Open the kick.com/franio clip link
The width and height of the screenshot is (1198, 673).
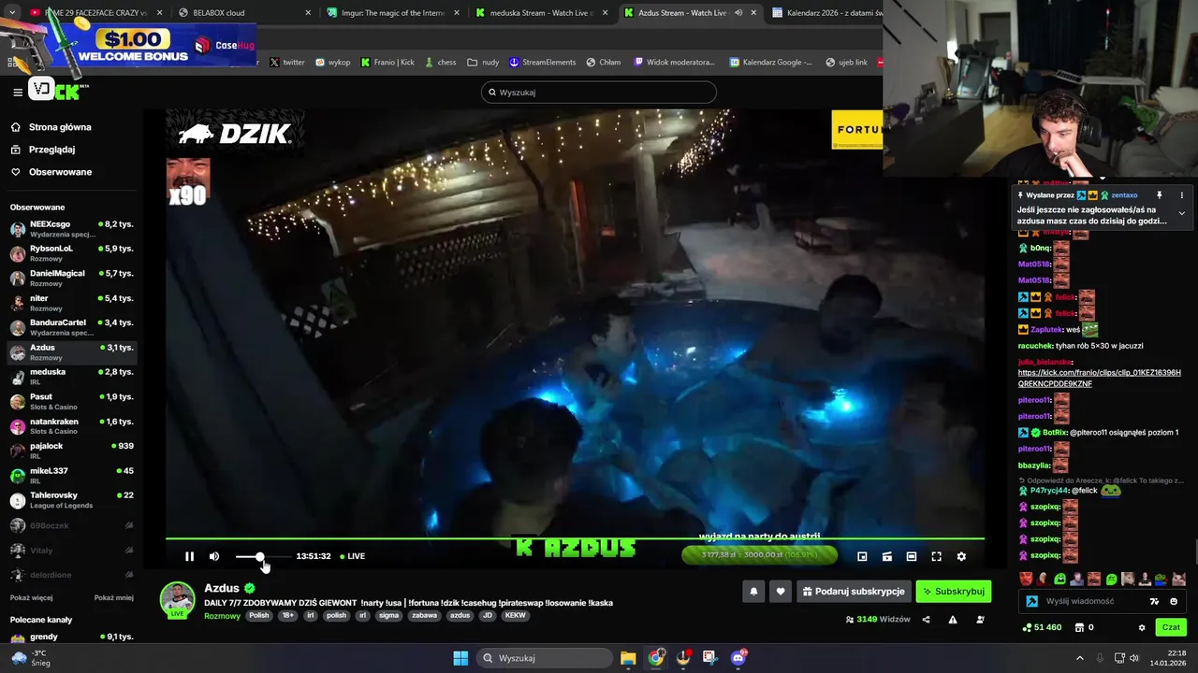click(1100, 378)
